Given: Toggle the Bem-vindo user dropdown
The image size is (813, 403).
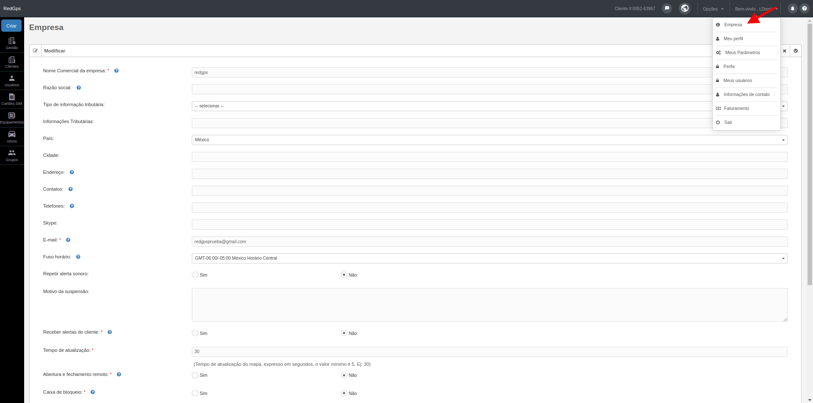Looking at the screenshot, I should coord(756,9).
